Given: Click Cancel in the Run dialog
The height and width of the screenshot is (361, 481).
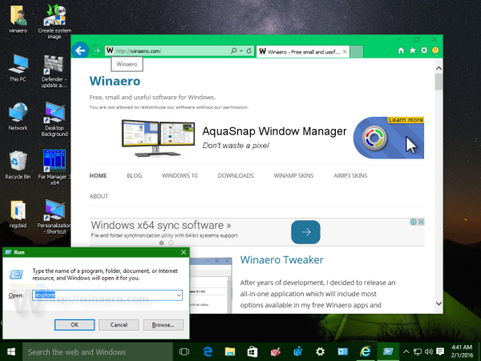Looking at the screenshot, I should tap(119, 325).
